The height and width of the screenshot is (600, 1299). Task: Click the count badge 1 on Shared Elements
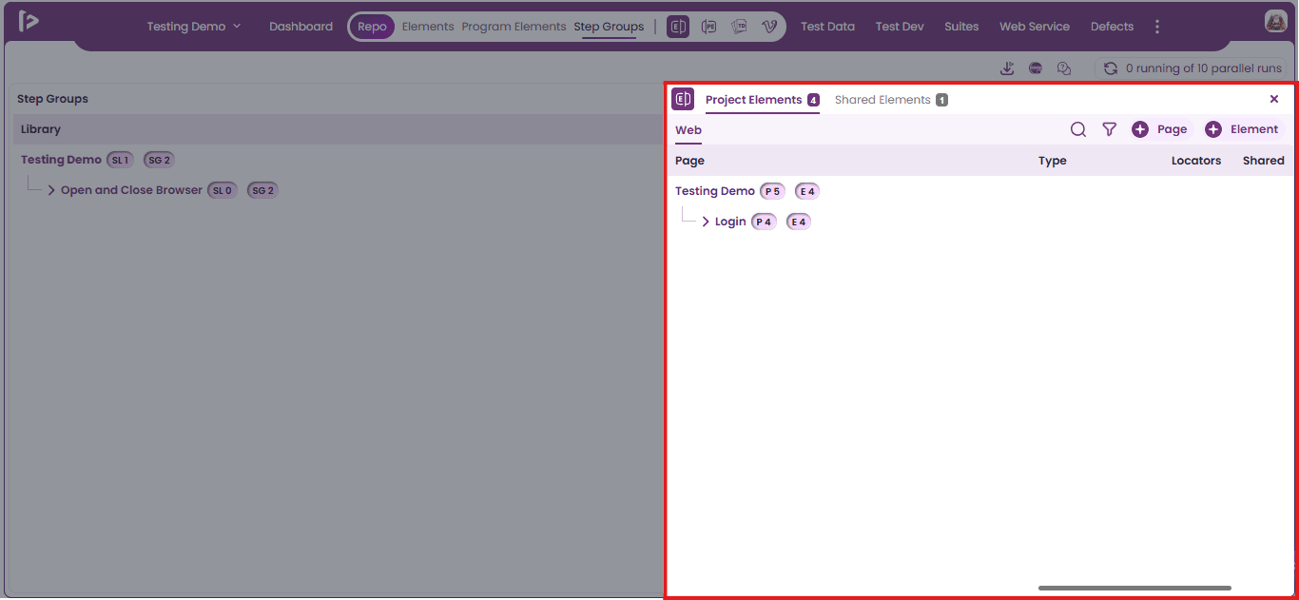tap(941, 100)
